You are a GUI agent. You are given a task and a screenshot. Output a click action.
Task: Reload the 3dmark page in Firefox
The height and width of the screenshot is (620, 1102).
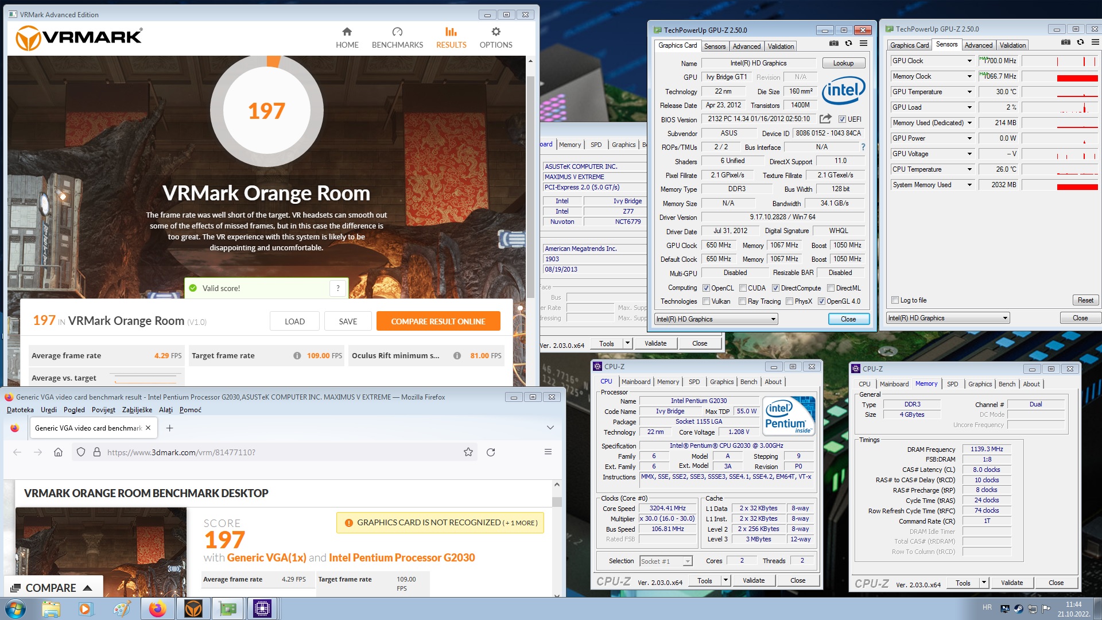click(x=491, y=452)
